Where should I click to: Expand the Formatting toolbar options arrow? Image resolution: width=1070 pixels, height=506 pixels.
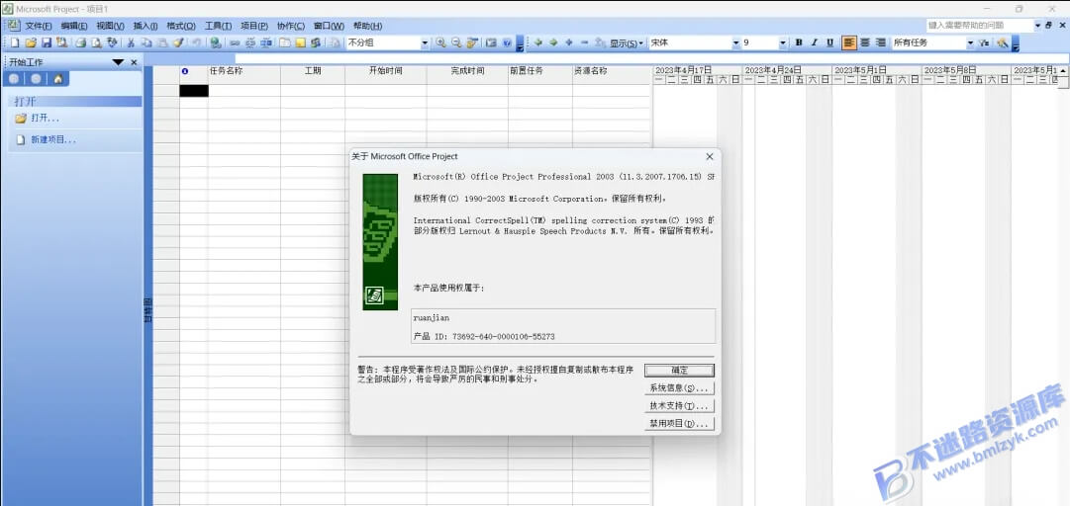(1016, 42)
